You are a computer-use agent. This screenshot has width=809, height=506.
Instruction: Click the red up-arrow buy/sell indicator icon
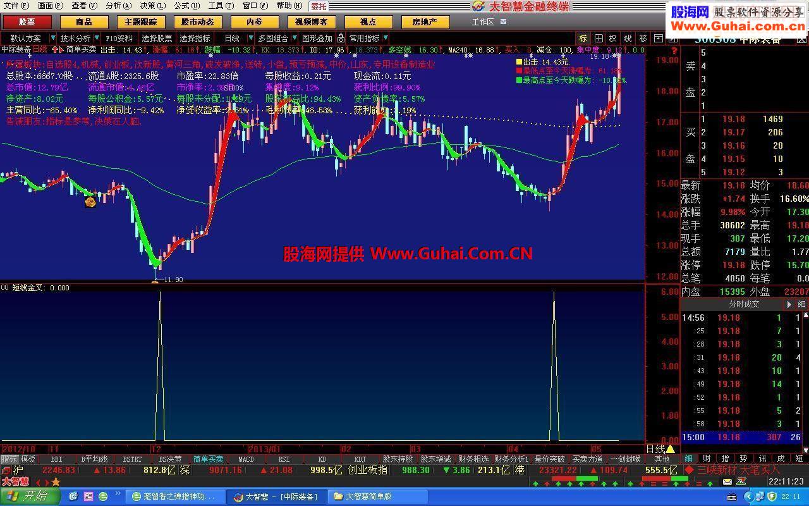55,49
